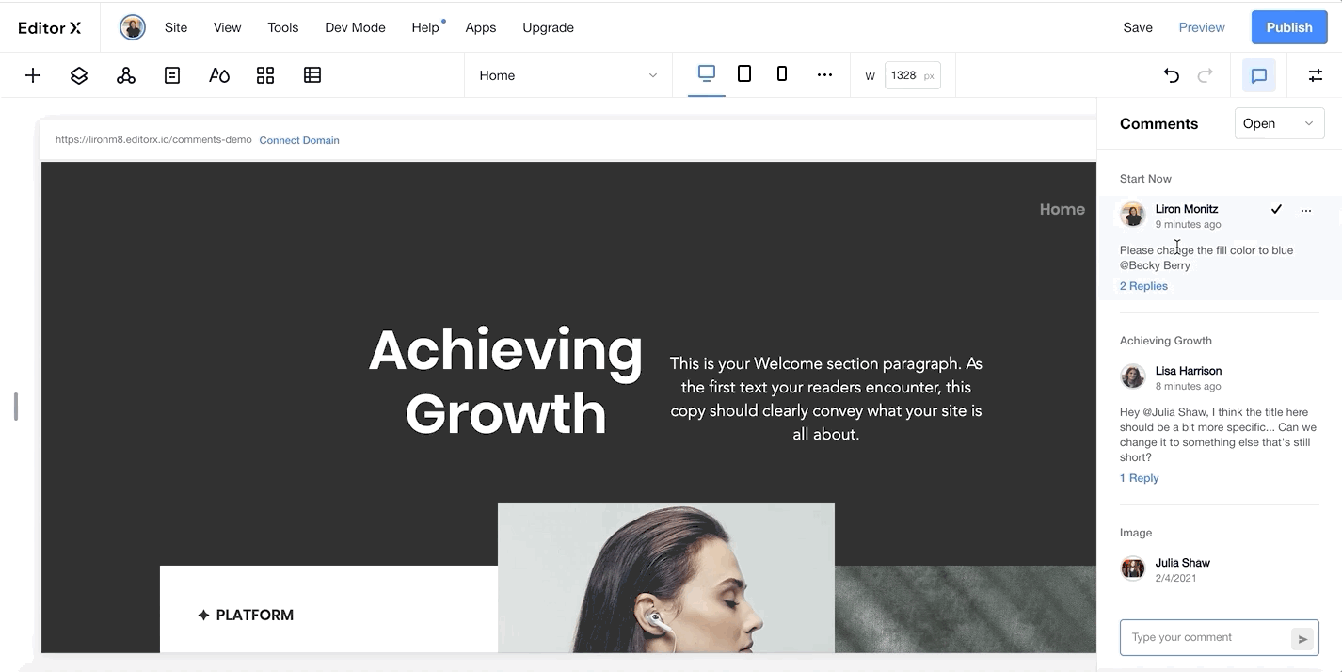Image resolution: width=1342 pixels, height=672 pixels.
Task: Open the Tools menu
Action: click(x=283, y=27)
